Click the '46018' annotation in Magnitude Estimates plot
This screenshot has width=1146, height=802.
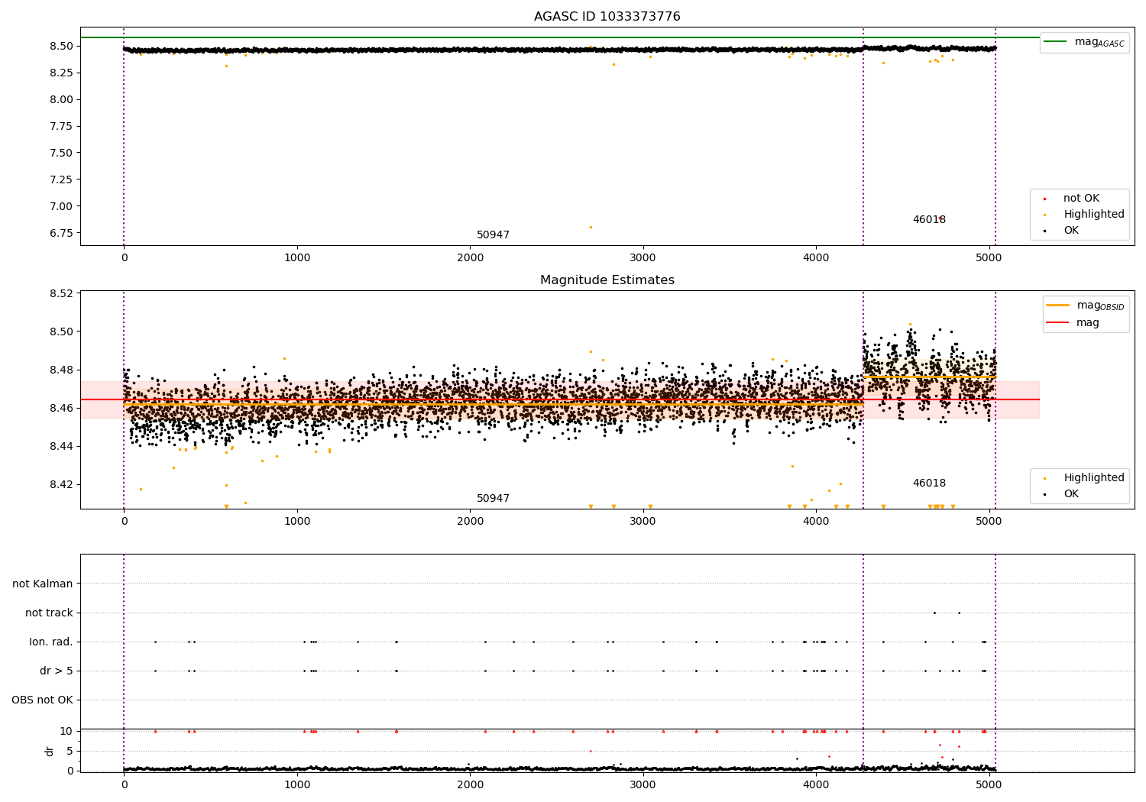(x=929, y=483)
